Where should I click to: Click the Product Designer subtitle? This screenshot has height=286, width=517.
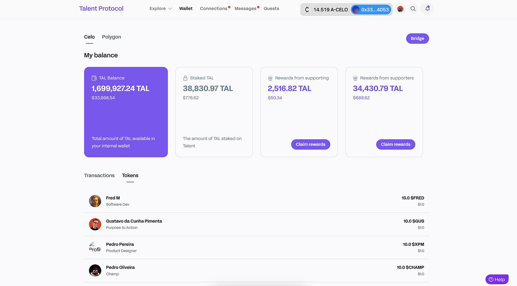click(121, 251)
